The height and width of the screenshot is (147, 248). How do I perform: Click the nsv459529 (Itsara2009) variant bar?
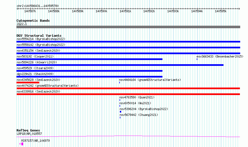(x=89, y=71)
